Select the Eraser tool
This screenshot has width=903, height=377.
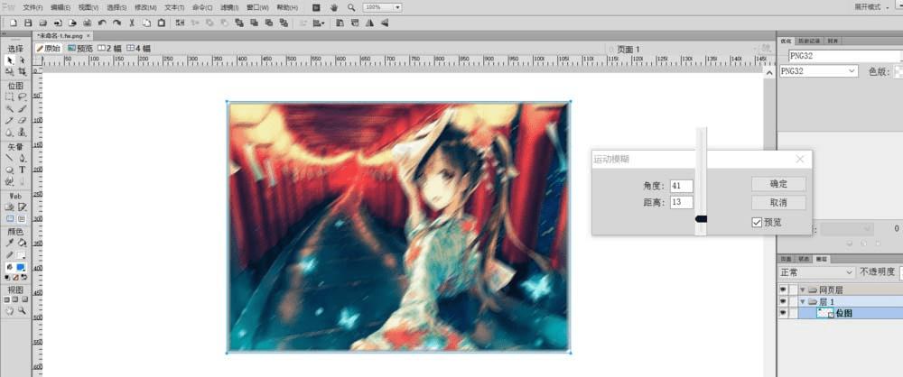coord(22,120)
